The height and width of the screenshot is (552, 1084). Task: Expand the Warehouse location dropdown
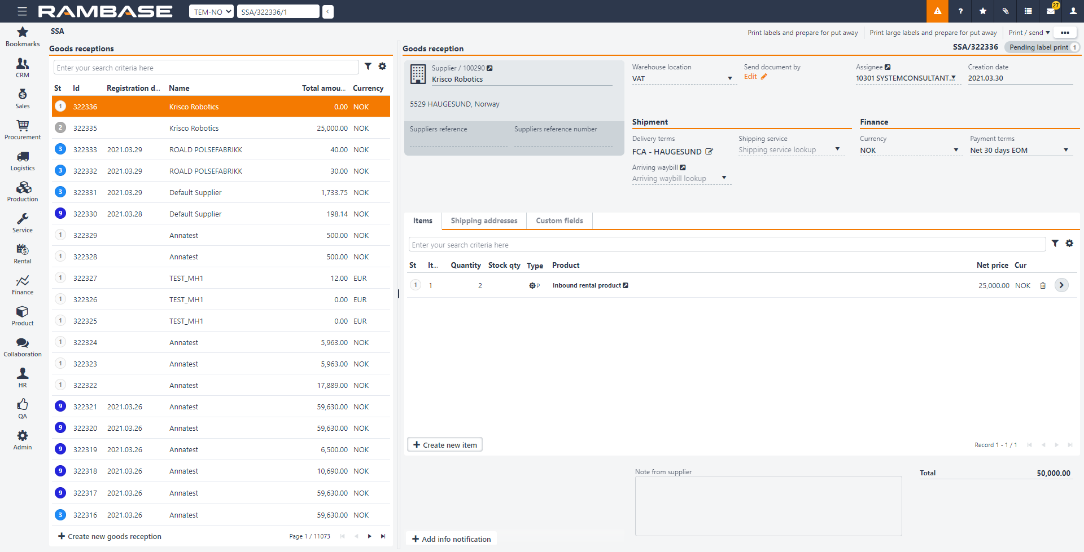(x=729, y=79)
